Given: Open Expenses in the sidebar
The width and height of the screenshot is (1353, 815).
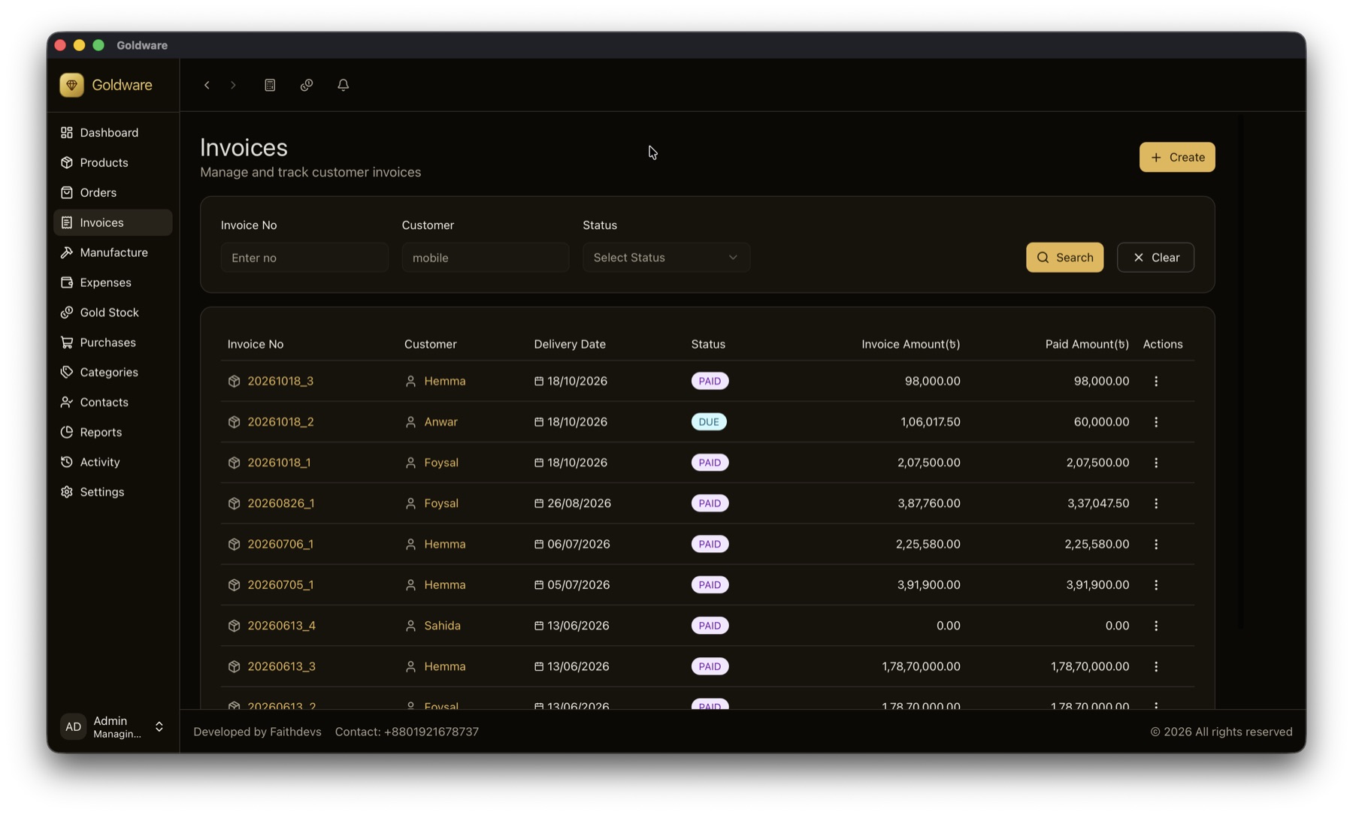Looking at the screenshot, I should click(x=113, y=282).
